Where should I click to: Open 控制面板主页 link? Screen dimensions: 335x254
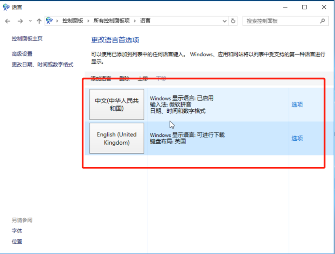click(x=27, y=39)
